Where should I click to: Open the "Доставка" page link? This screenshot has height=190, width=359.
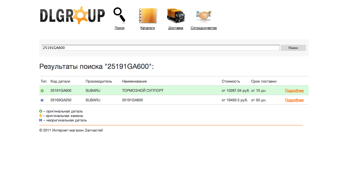(x=176, y=28)
